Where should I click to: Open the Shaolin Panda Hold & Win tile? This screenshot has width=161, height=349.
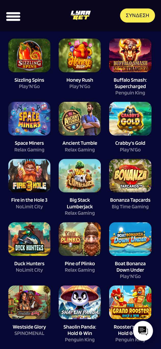[x=80, y=302]
